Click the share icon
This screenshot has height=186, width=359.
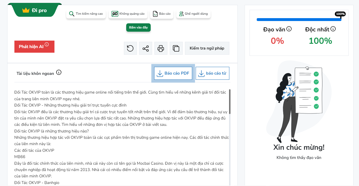pos(146,48)
